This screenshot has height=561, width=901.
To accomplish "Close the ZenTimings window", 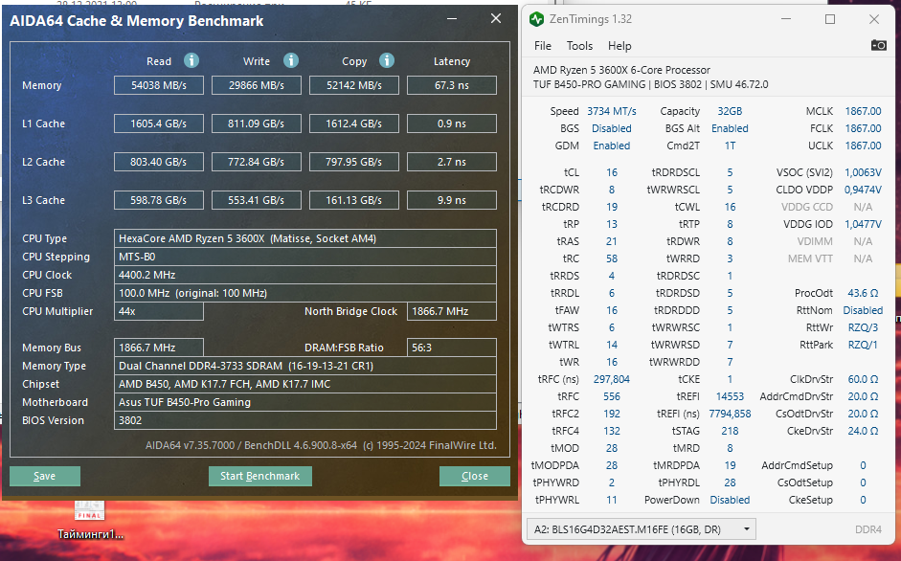I will click(x=874, y=19).
